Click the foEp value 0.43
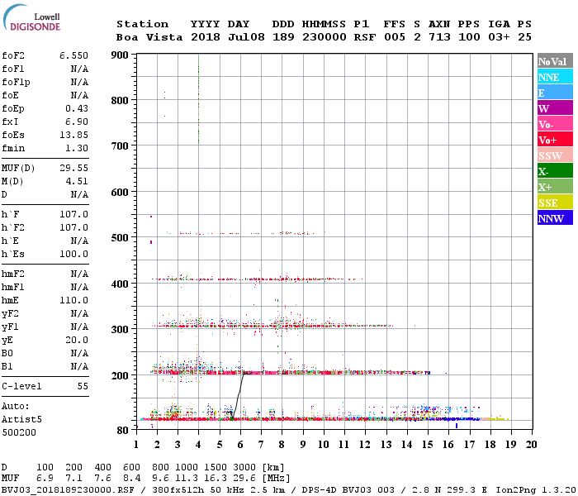Screen dimensions: 578x496 pos(77,108)
